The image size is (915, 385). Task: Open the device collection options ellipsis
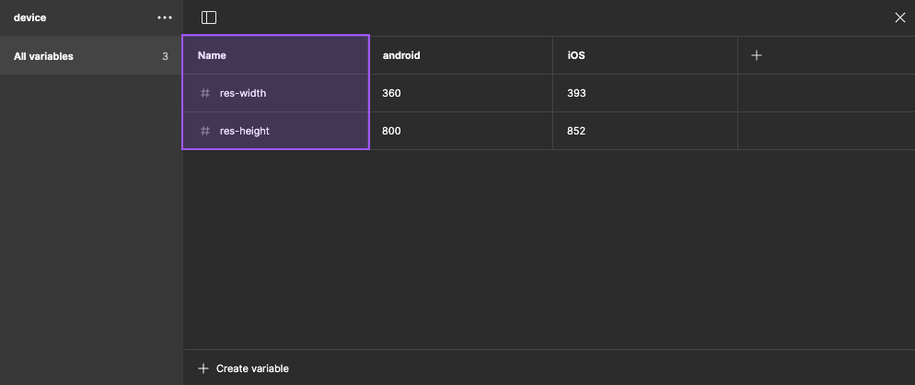point(165,17)
